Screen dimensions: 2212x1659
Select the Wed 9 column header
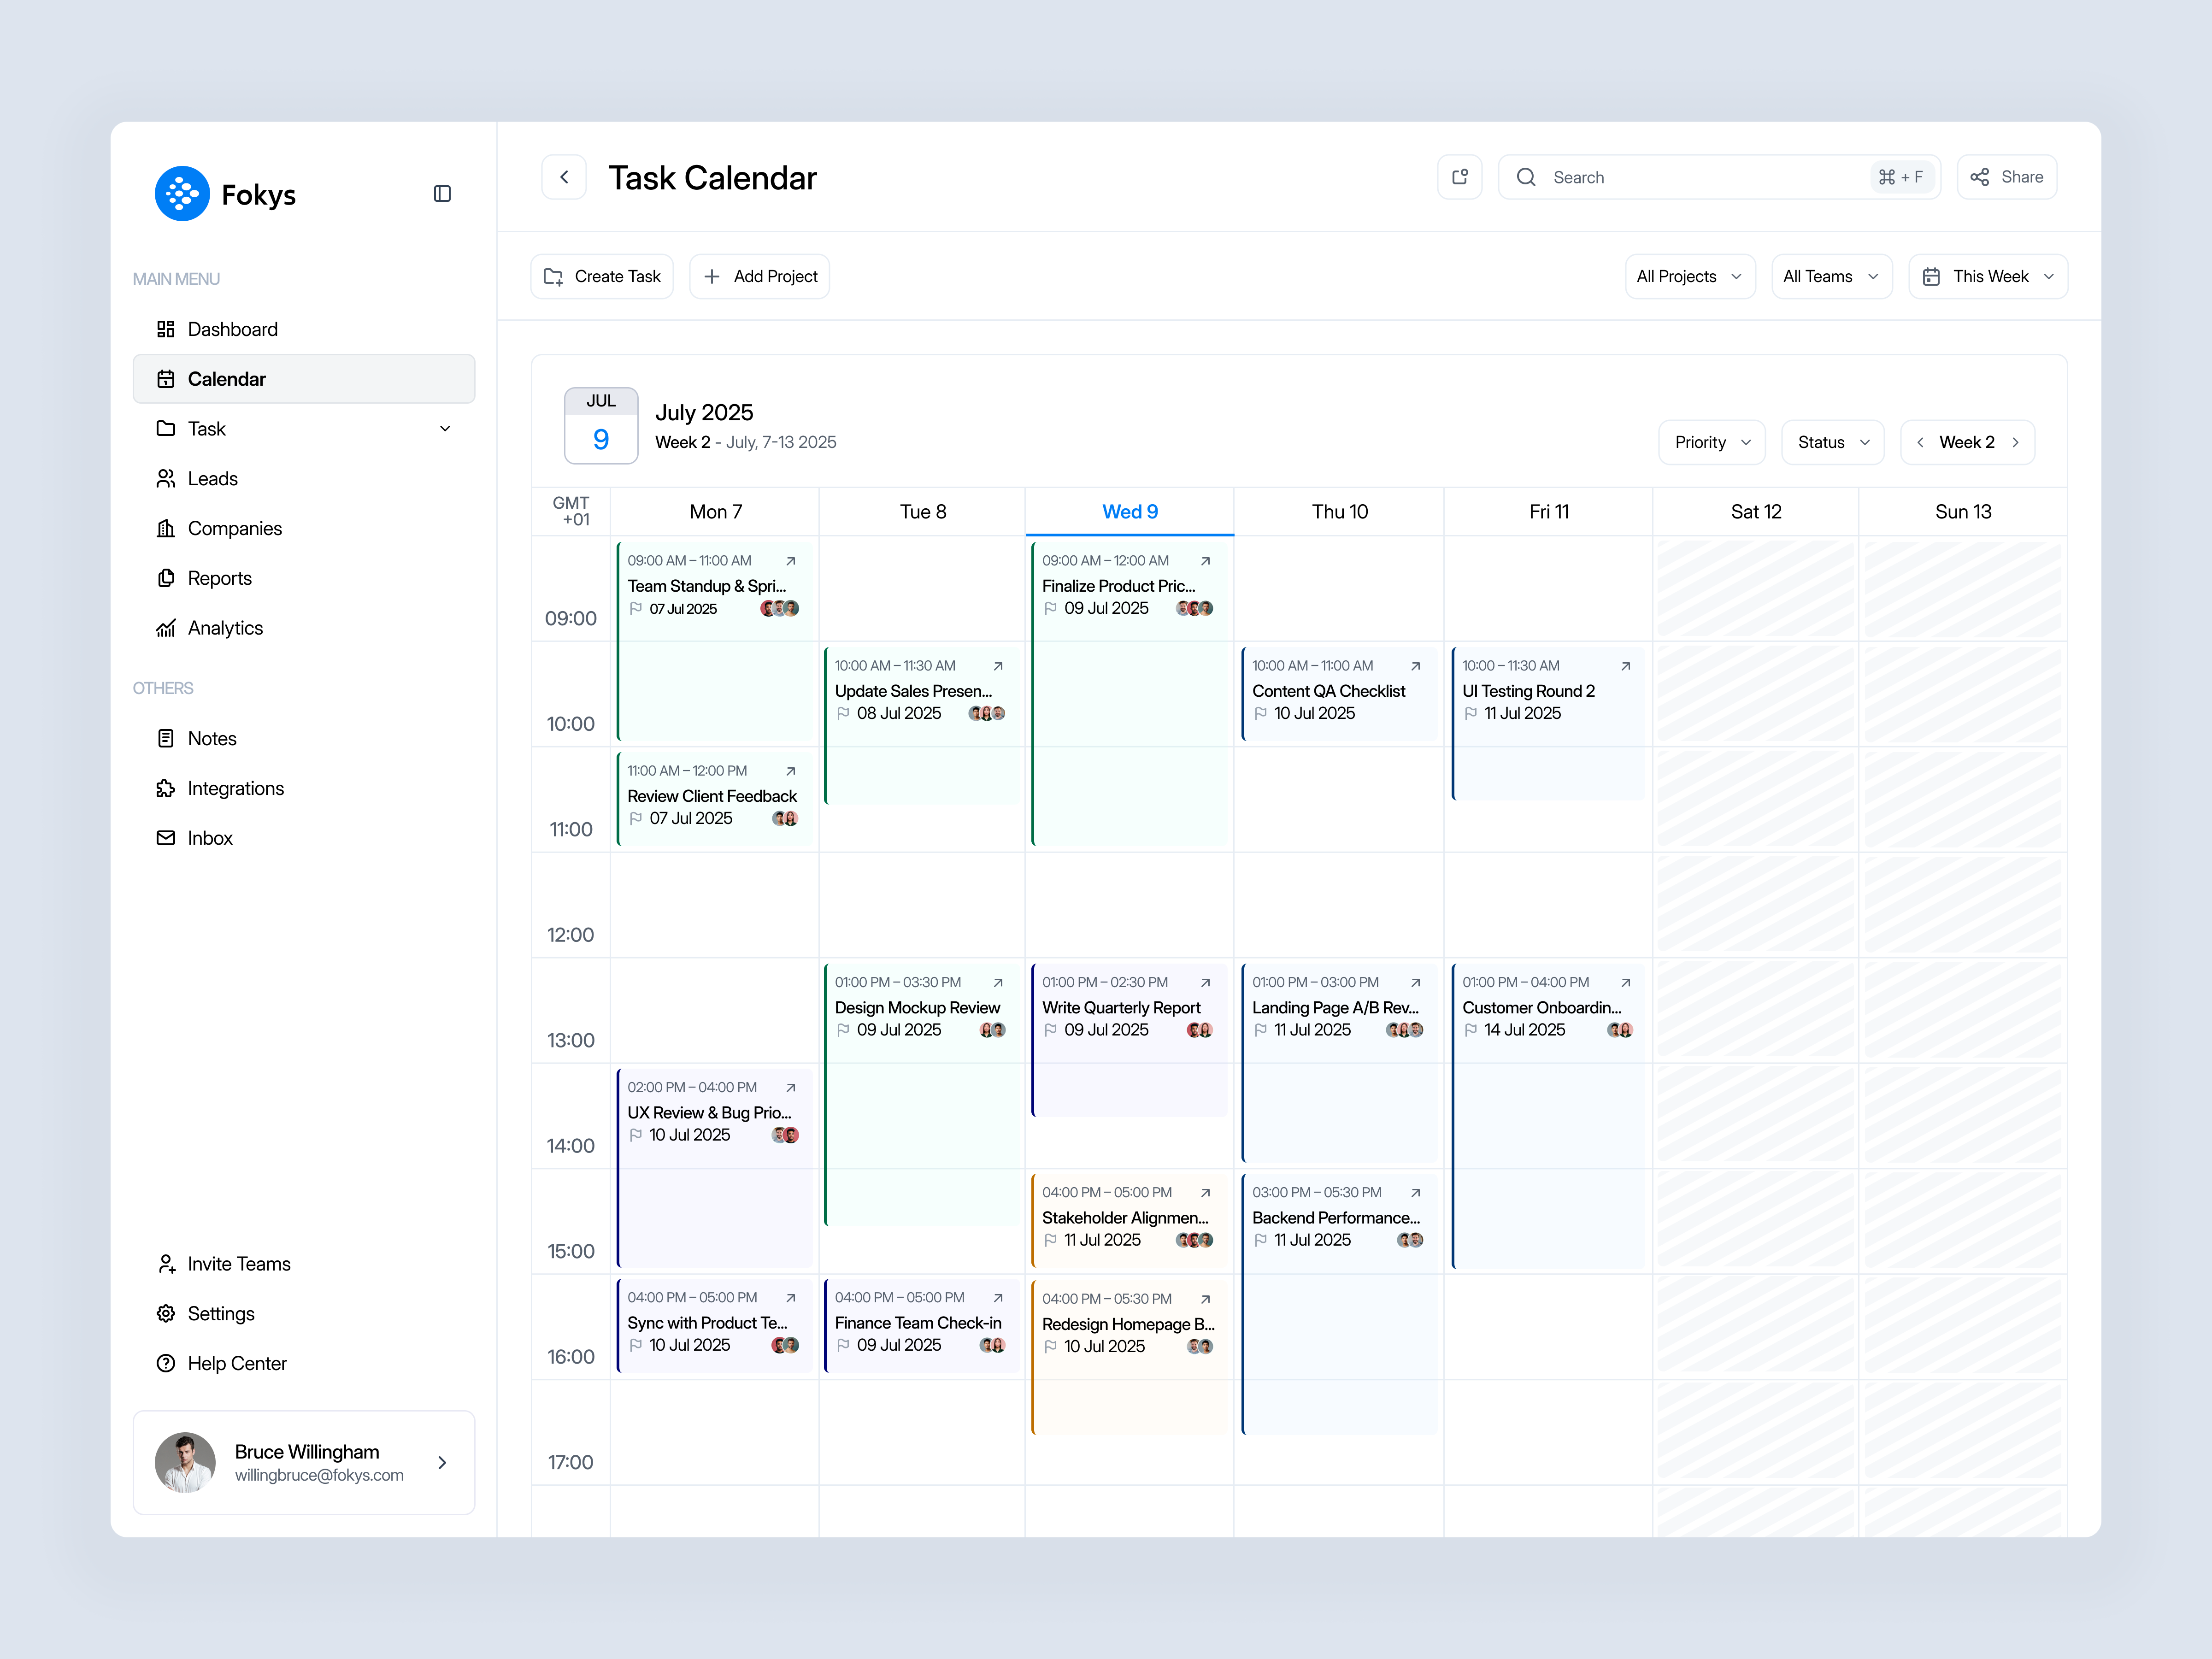pyautogui.click(x=1129, y=511)
